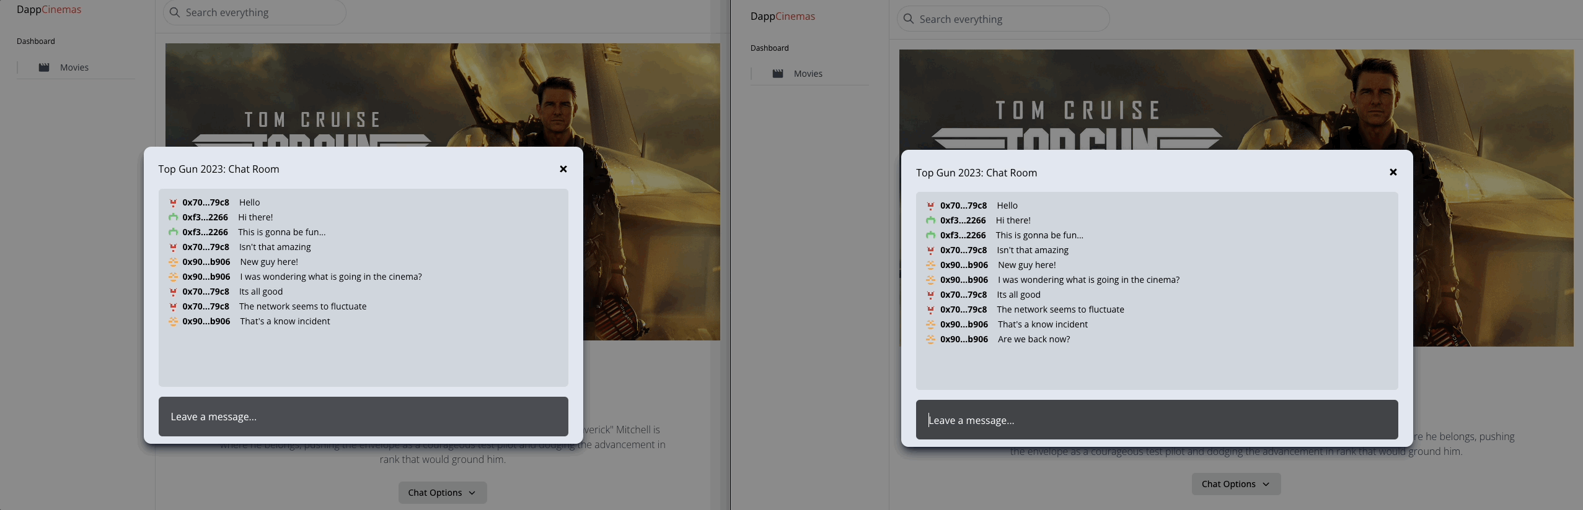Click avatar next to "Isn't that amazing" in left window
The image size is (1583, 510).
[x=173, y=247]
